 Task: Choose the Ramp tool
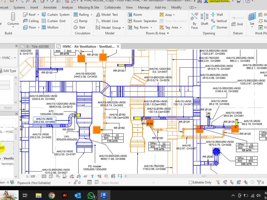tap(80, 21)
